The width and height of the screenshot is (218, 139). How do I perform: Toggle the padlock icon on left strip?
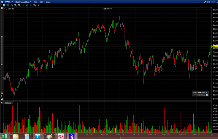click(2, 99)
